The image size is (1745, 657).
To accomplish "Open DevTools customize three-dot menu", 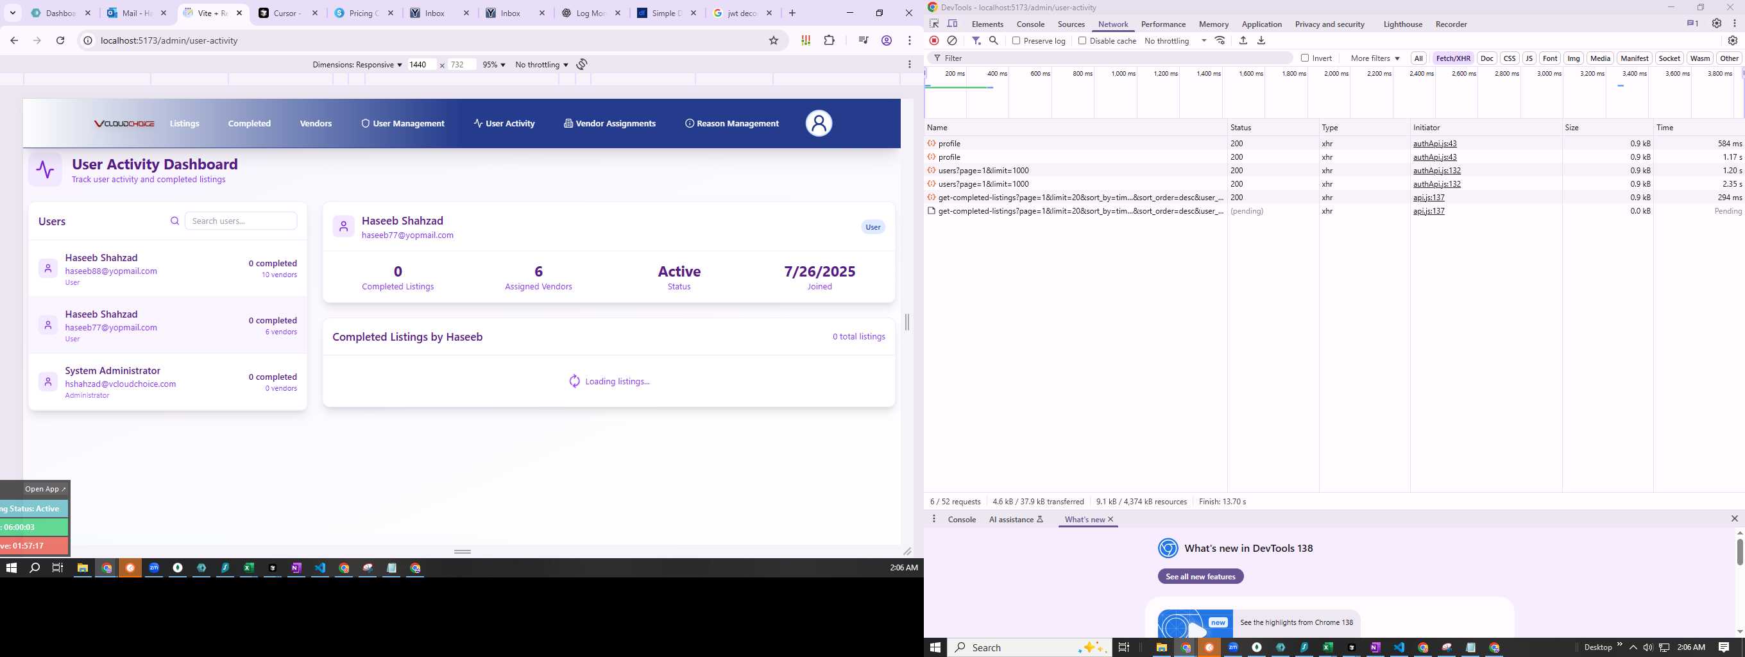I will [x=1735, y=24].
